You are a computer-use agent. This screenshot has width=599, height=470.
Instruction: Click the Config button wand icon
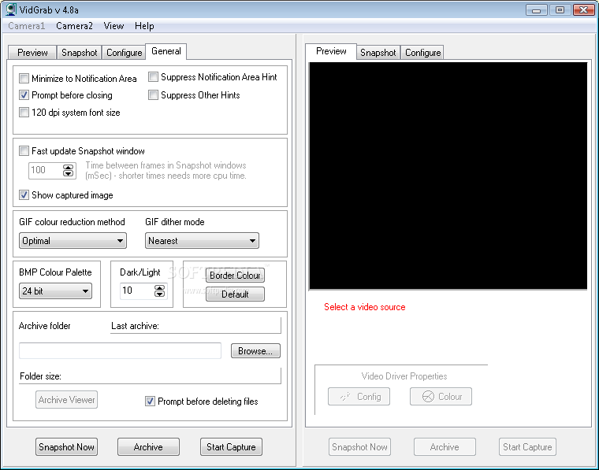point(345,397)
